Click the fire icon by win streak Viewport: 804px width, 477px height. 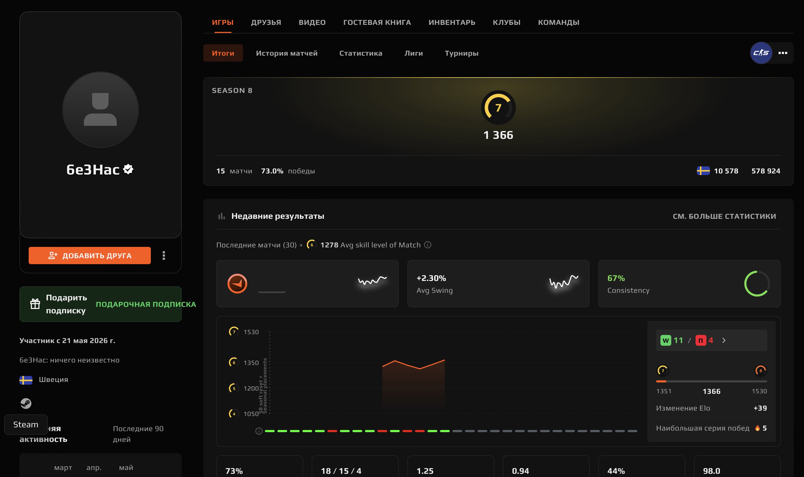coord(757,428)
